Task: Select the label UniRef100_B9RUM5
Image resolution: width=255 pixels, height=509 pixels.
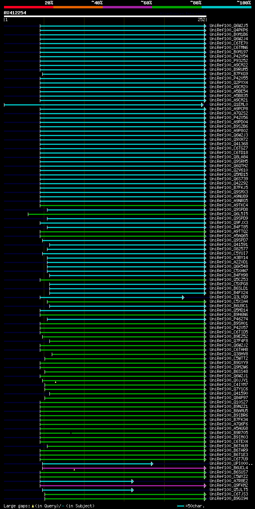Action: point(229,69)
